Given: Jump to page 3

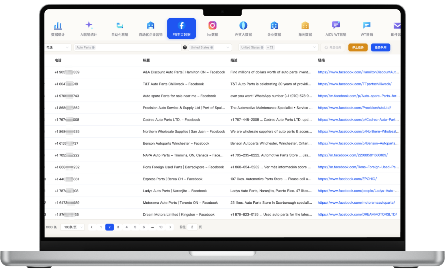Looking at the screenshot, I should pyautogui.click(x=118, y=227).
